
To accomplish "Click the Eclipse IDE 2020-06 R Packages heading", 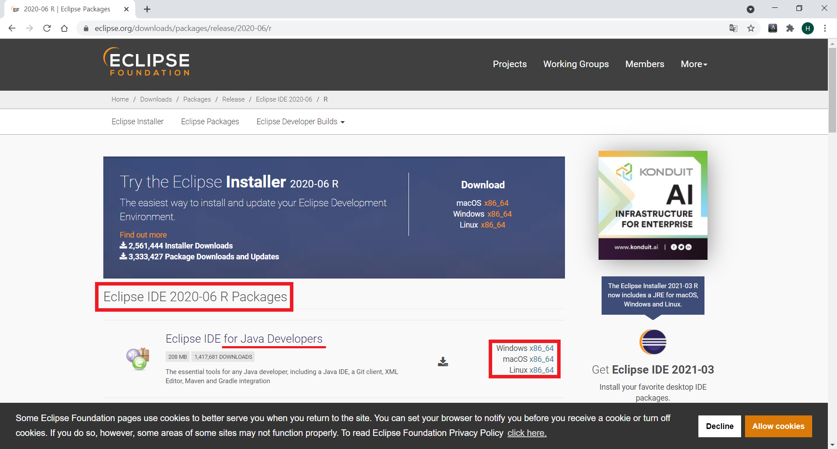I will [195, 297].
